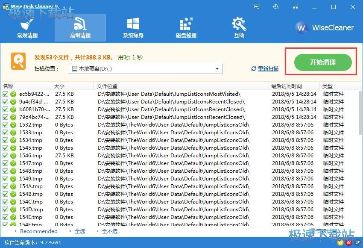This screenshot has width=363, height=248.
Task: Click 27.5 KB size of 1546.tmp
Action: pyautogui.click(x=64, y=156)
